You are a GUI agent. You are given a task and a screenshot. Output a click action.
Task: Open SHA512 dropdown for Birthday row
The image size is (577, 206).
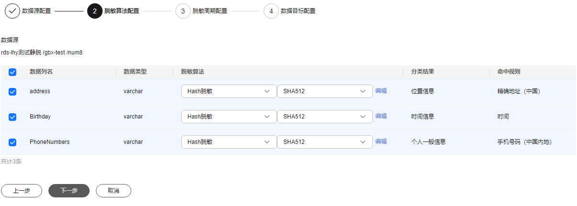(x=324, y=117)
